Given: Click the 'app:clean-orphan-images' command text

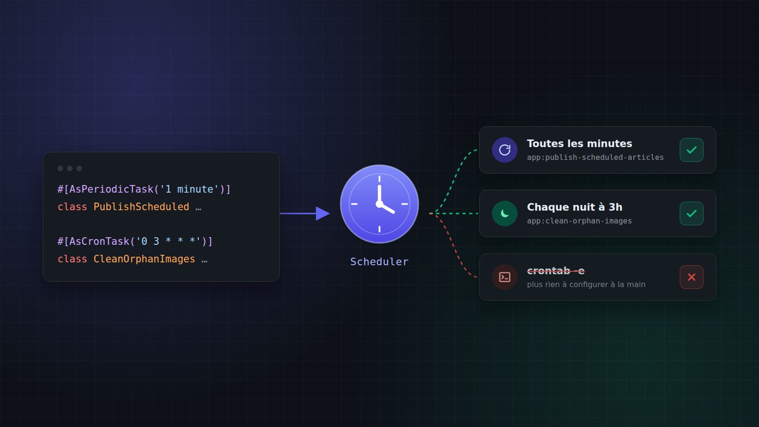Looking at the screenshot, I should [579, 221].
